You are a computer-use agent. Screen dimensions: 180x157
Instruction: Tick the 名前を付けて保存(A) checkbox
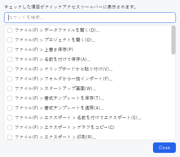point(10,59)
